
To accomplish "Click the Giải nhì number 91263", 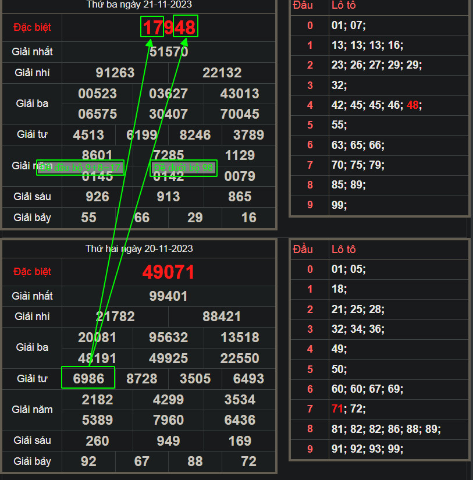I will 115,73.
